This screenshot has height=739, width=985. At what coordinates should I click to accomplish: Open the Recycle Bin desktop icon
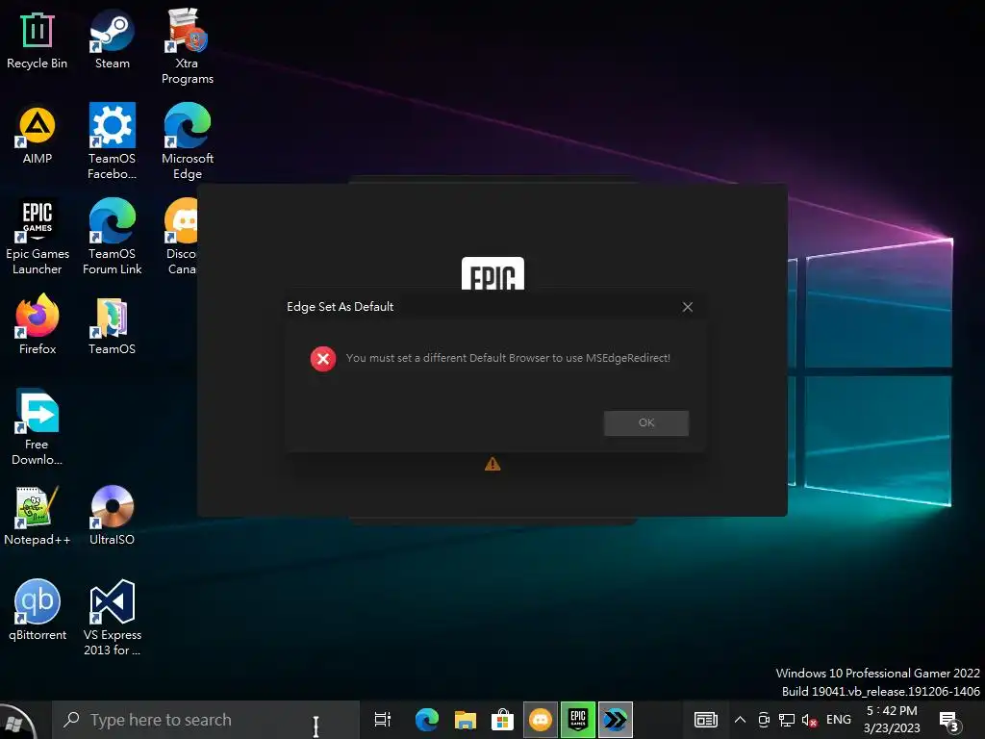[38, 40]
